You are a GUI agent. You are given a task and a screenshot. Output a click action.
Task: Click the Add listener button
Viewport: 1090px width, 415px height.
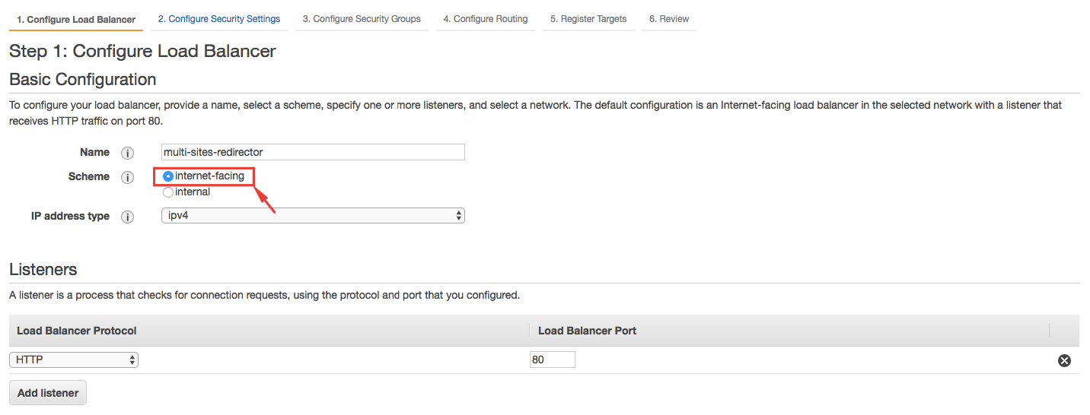click(48, 393)
